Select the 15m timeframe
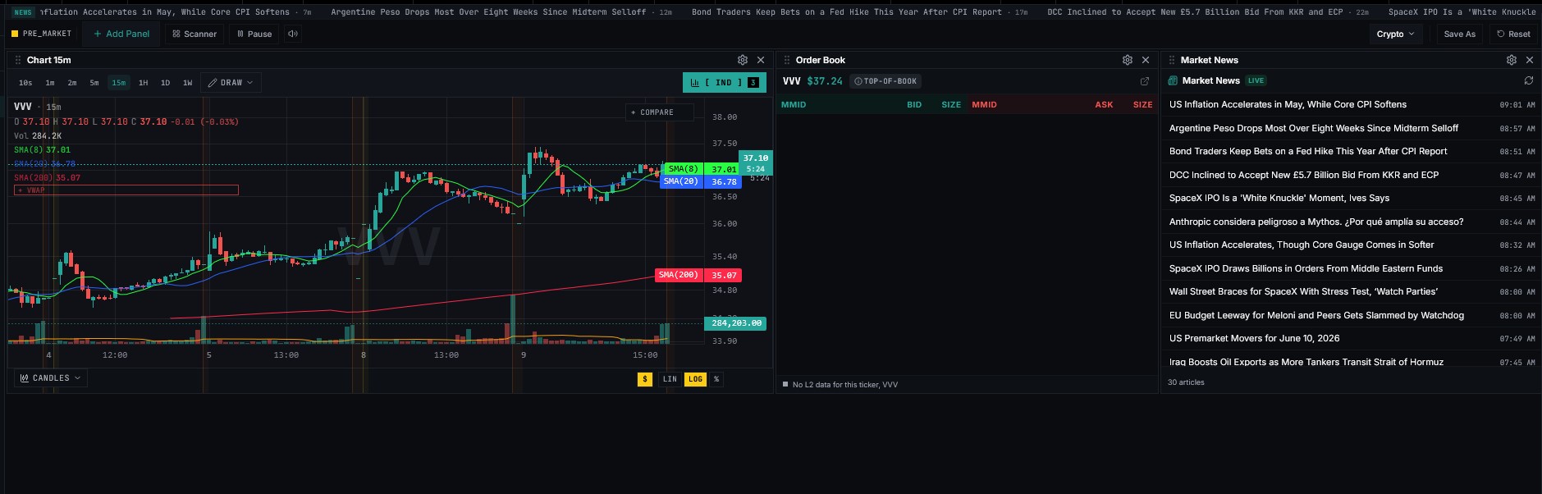 pyautogui.click(x=119, y=83)
